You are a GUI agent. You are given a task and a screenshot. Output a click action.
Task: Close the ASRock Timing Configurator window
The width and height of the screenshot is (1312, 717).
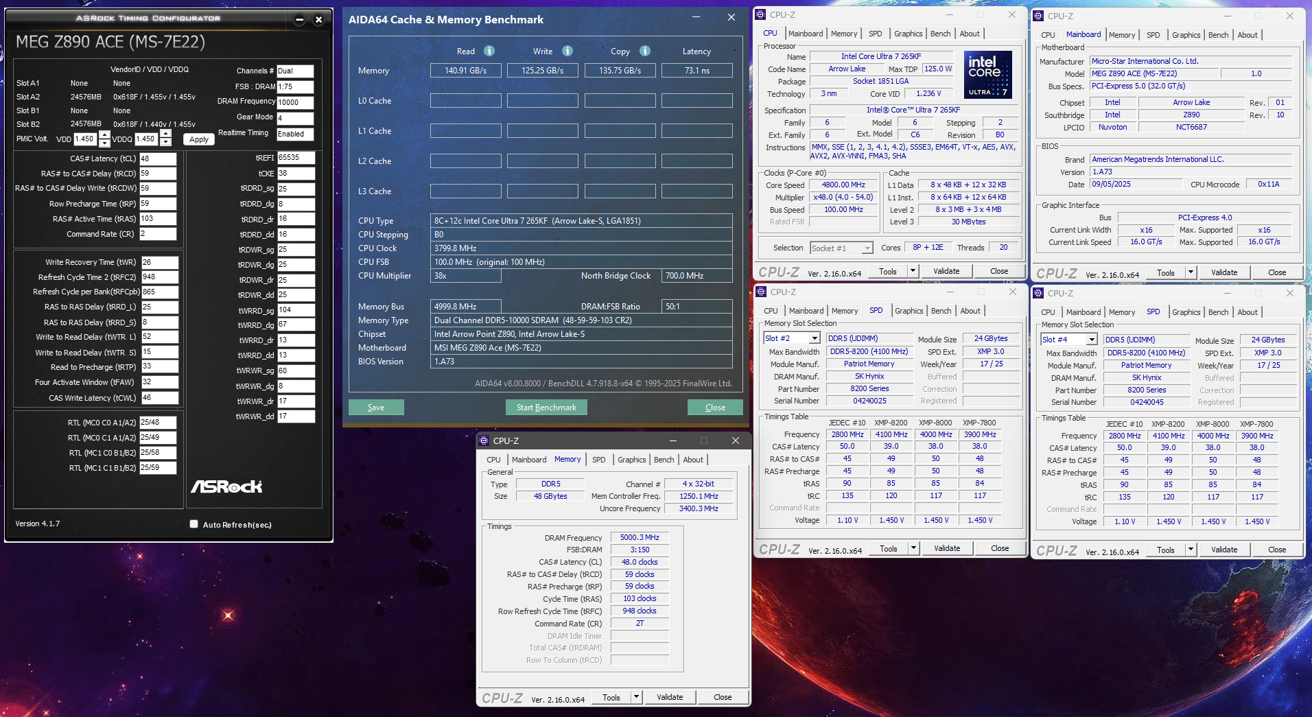[x=318, y=20]
